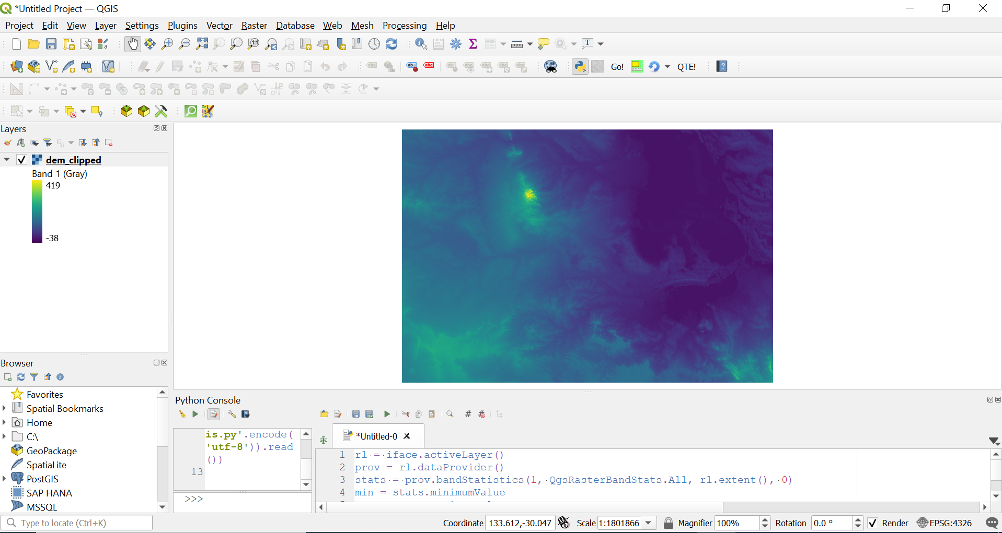1002x533 pixels.
Task: Open the Go! plugin reload dropdown arrow
Action: point(667,66)
